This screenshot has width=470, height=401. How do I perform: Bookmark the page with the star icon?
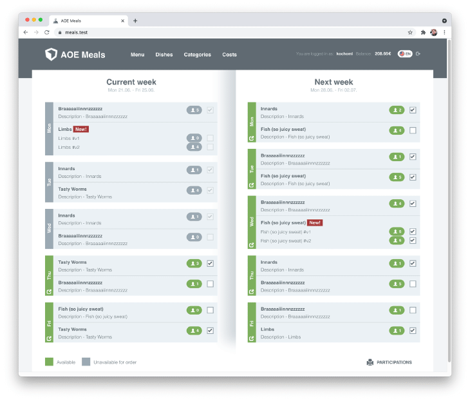[410, 32]
